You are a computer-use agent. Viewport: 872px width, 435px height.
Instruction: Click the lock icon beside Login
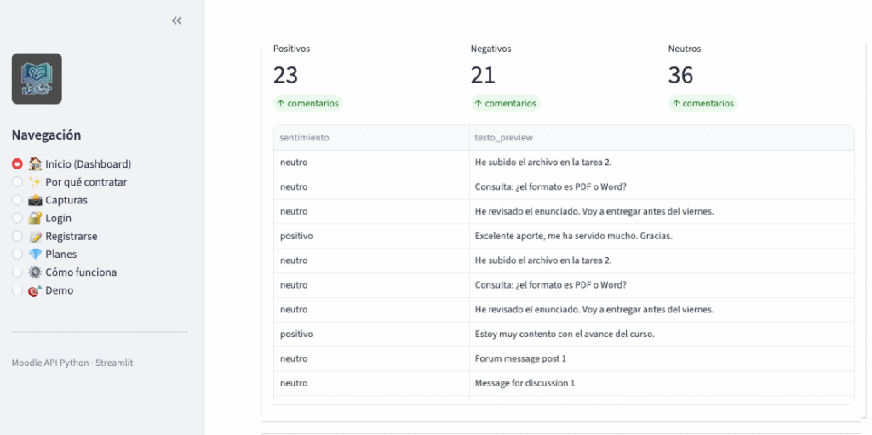35,218
